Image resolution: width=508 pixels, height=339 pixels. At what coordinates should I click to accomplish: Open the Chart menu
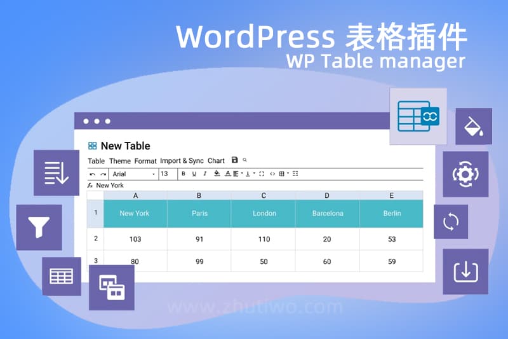click(216, 161)
